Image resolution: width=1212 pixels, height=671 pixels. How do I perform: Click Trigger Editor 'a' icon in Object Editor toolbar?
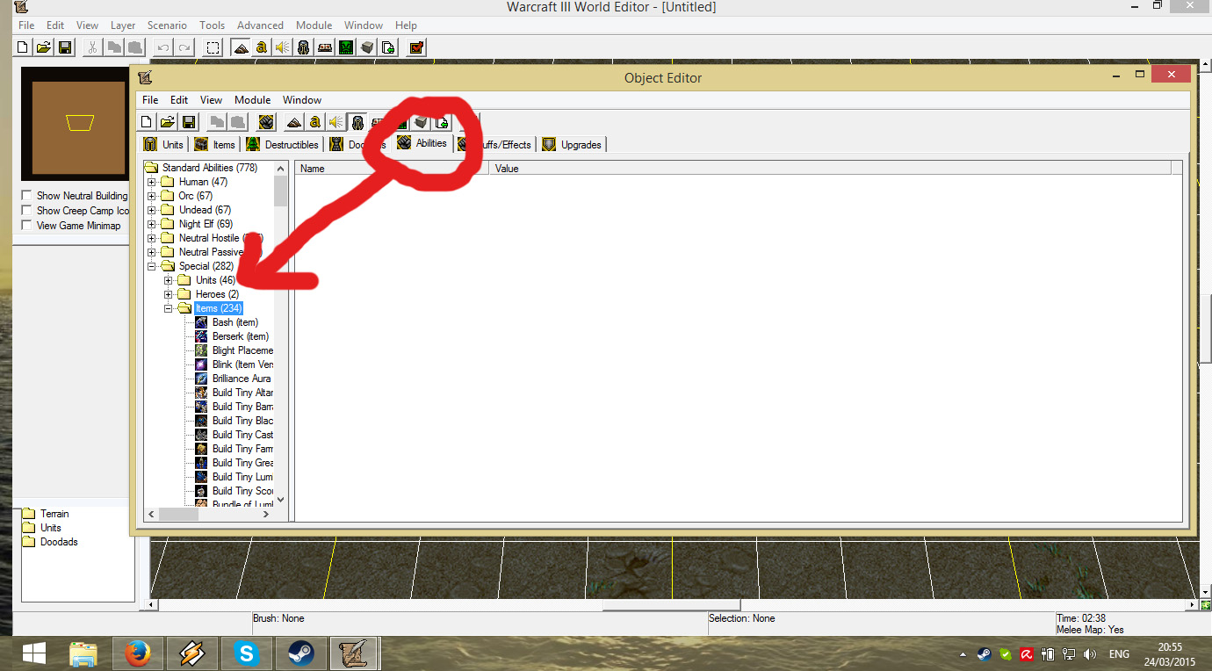pyautogui.click(x=315, y=122)
